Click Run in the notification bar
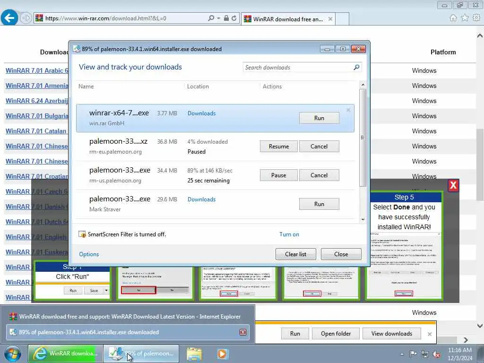The image size is (484, 363). click(295, 333)
